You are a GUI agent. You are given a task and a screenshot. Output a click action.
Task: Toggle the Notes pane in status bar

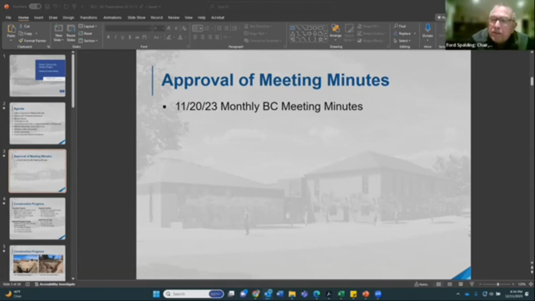coord(421,284)
